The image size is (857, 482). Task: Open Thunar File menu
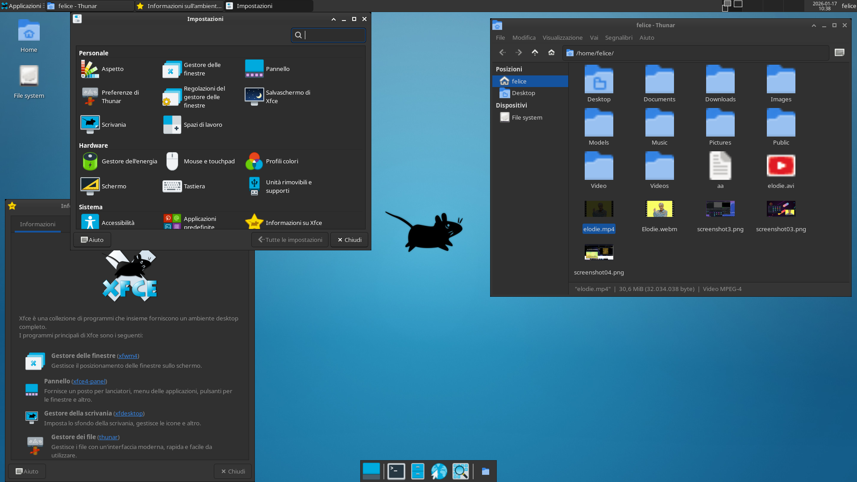pos(500,37)
